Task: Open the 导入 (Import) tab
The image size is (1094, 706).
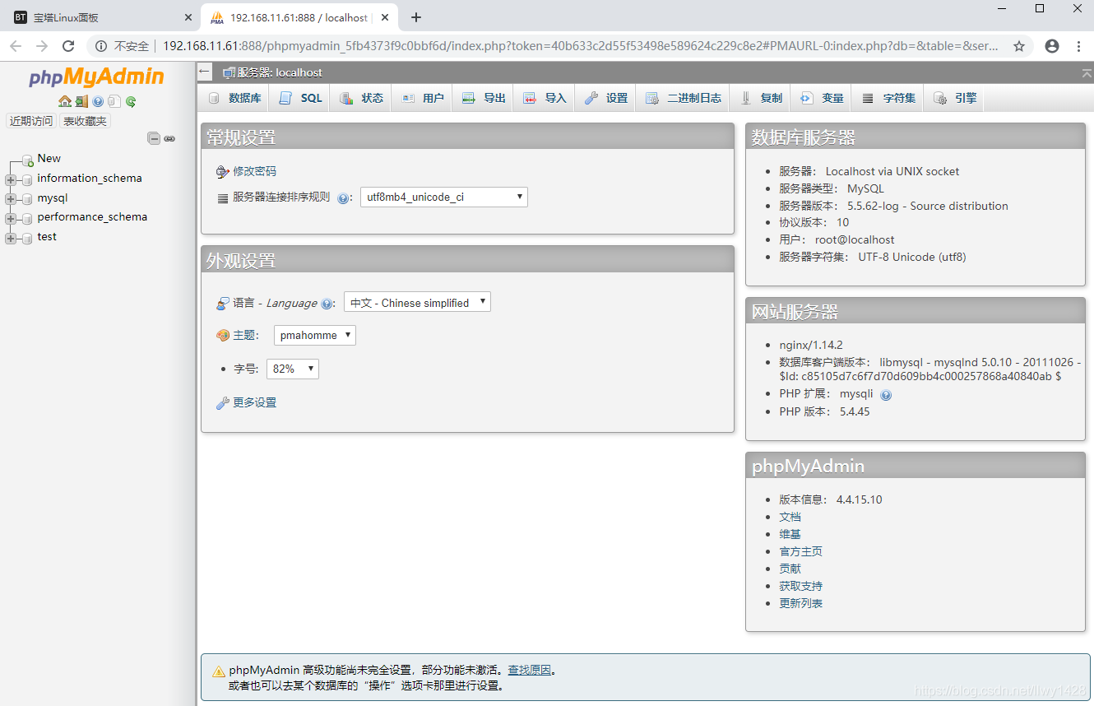Action: 545,98
